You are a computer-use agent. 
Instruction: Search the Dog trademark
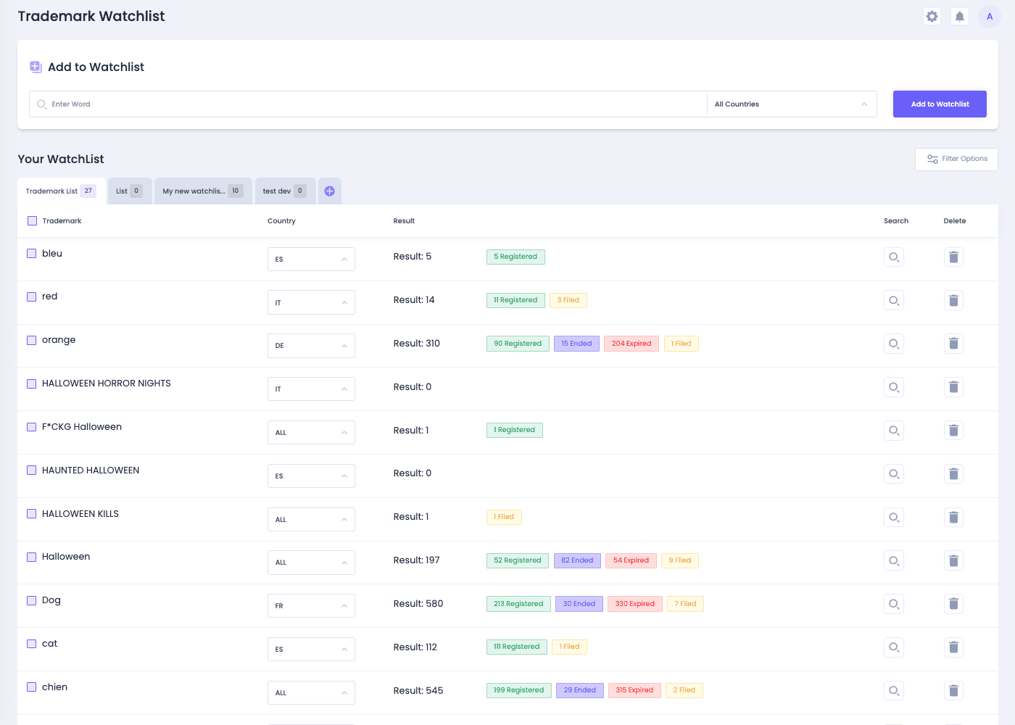point(894,604)
